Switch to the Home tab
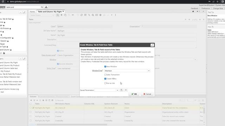The width and height of the screenshot is (225, 126). [x=32, y=12]
